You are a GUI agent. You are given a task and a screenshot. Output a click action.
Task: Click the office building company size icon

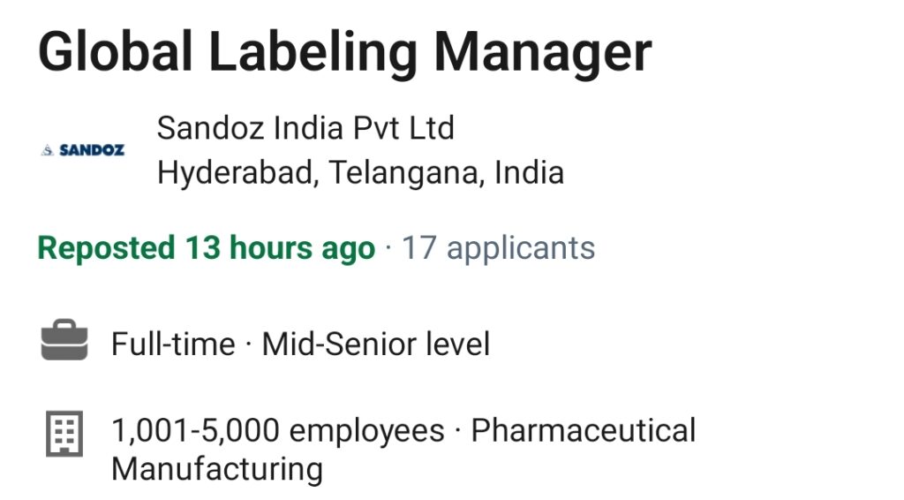pos(64,434)
